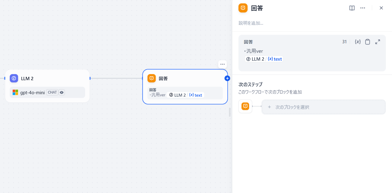Open the more options menu in panel header
This screenshot has width=392, height=193.
click(x=363, y=8)
